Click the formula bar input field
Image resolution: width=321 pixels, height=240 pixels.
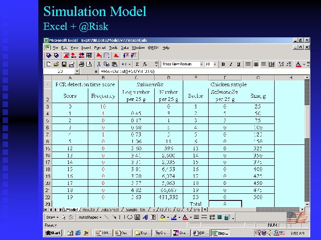204,71
